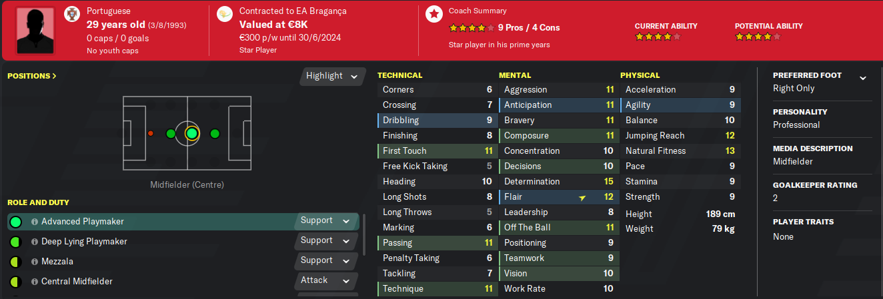Click the yellow arrow icon on Flair

[x=583, y=198]
